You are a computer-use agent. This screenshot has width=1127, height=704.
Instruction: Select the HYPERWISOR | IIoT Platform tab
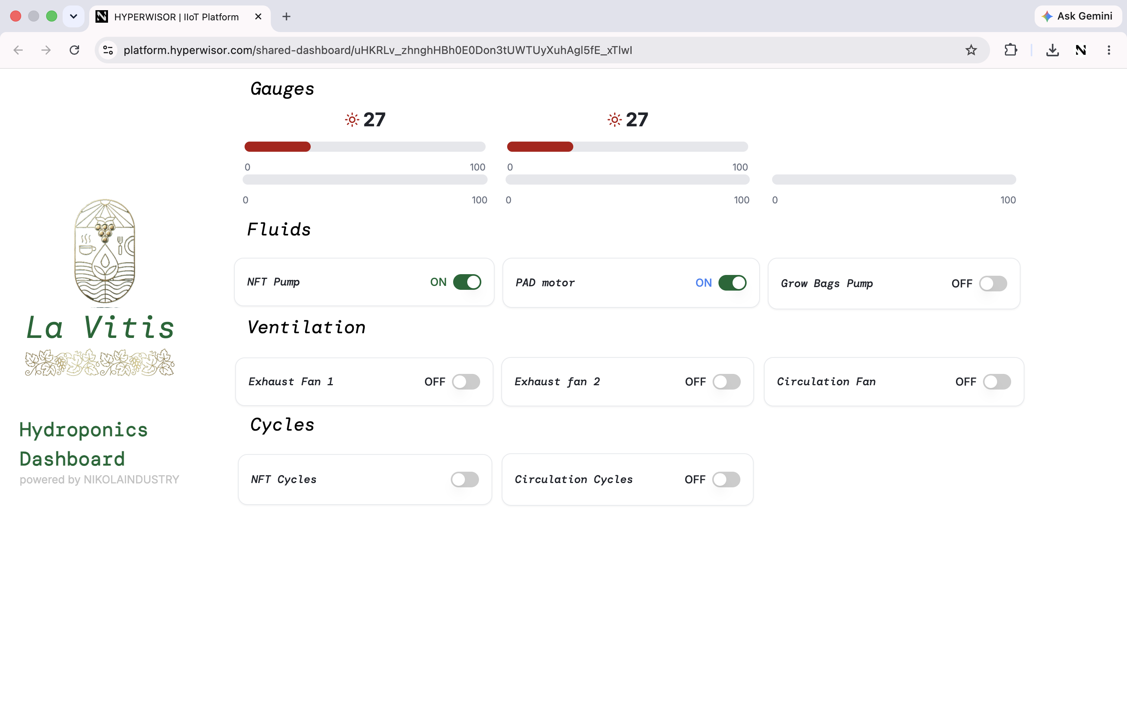coord(179,17)
